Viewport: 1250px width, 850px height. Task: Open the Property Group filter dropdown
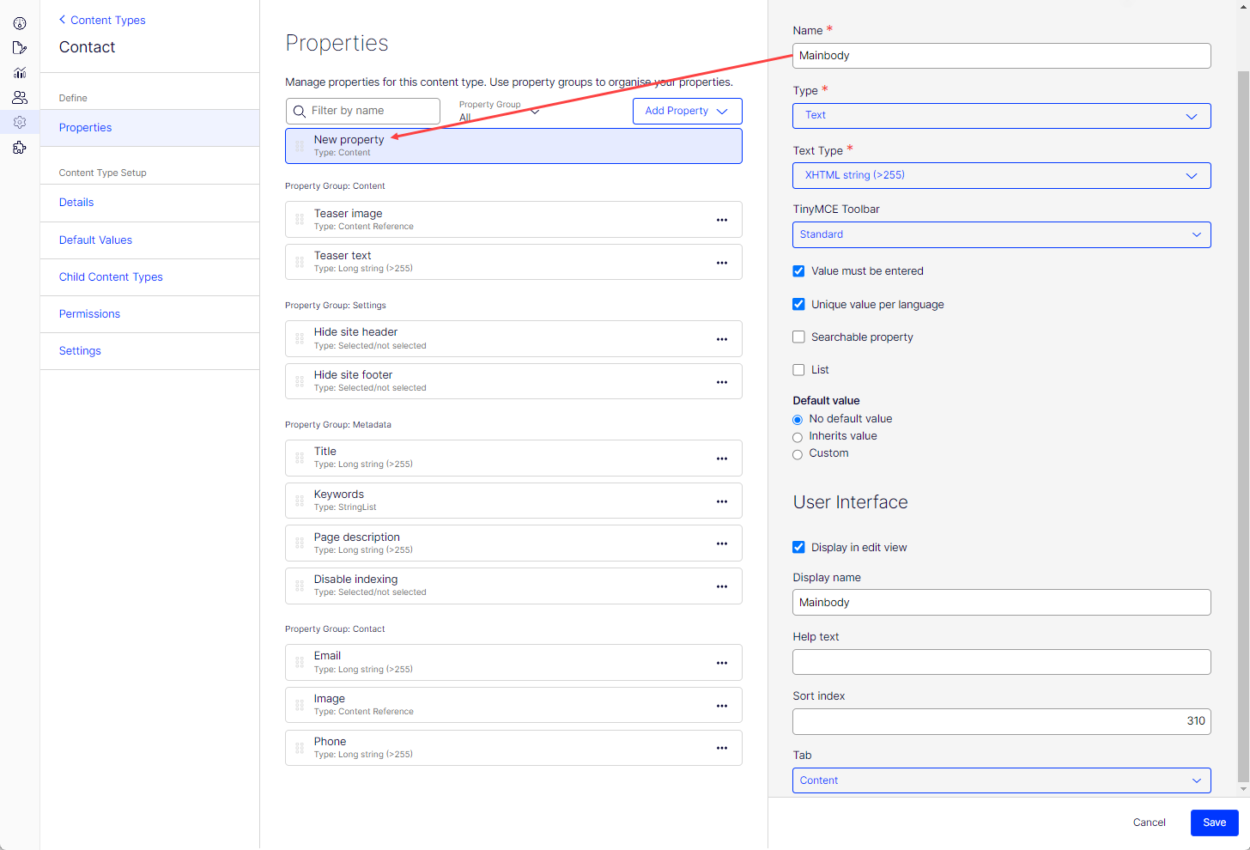click(499, 111)
